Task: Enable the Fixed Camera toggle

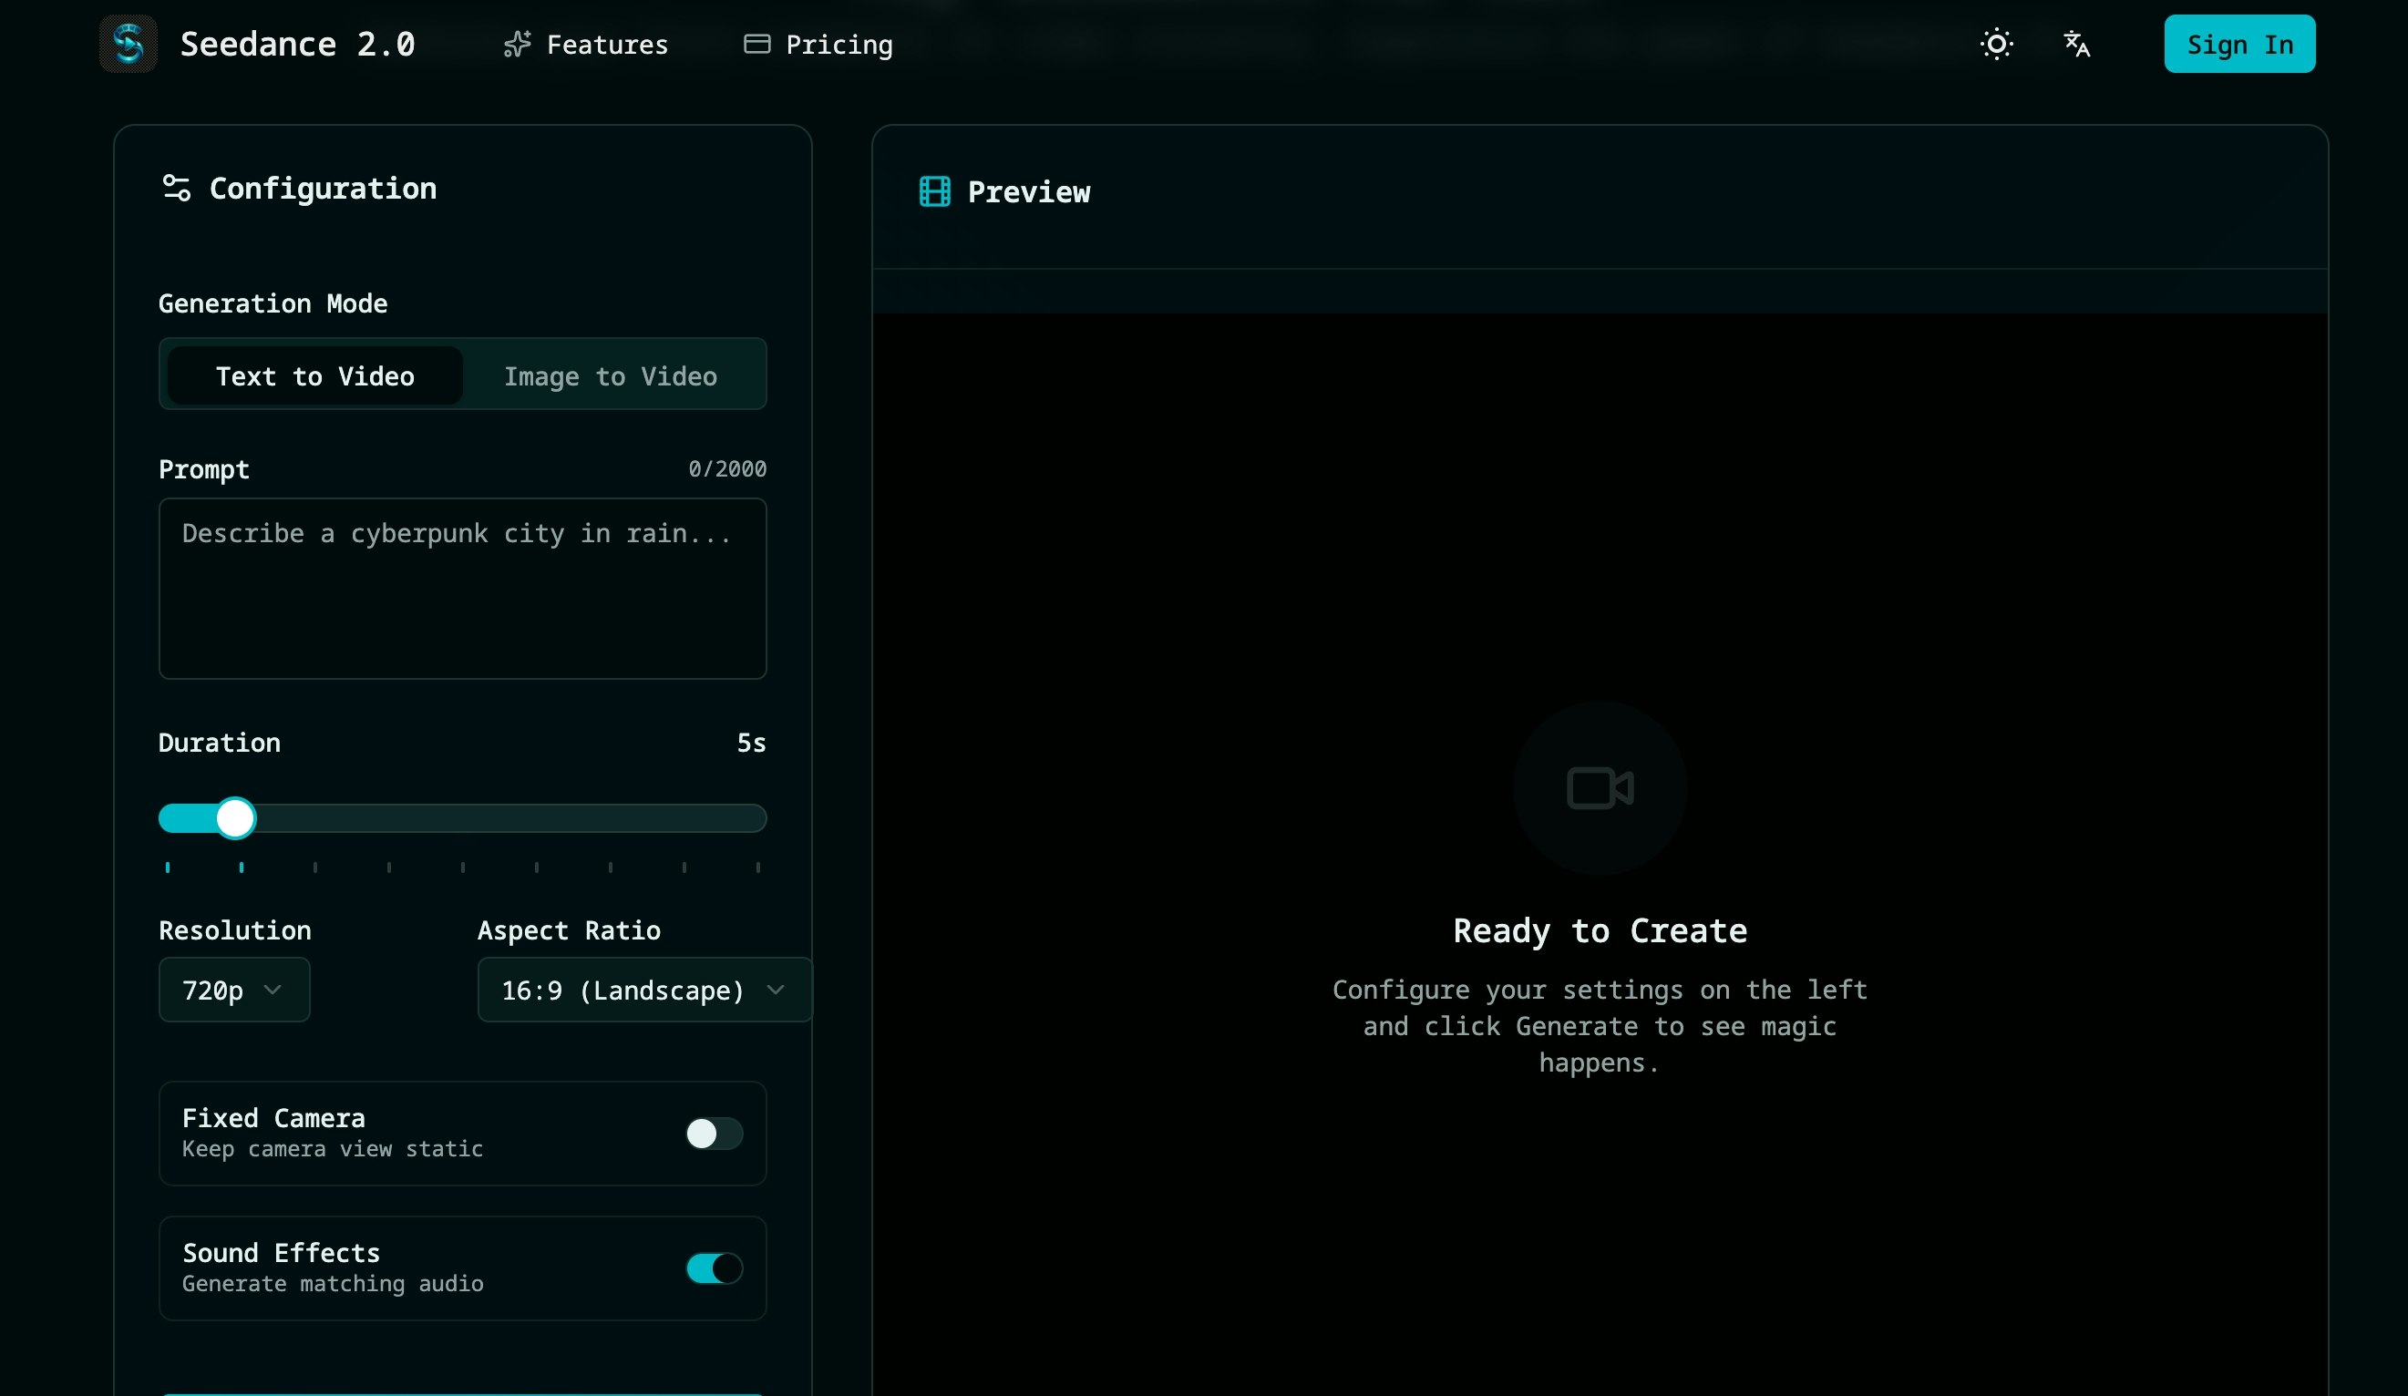Action: [712, 1134]
